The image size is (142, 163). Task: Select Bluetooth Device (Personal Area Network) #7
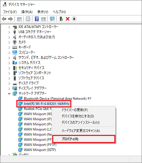coord(58,99)
